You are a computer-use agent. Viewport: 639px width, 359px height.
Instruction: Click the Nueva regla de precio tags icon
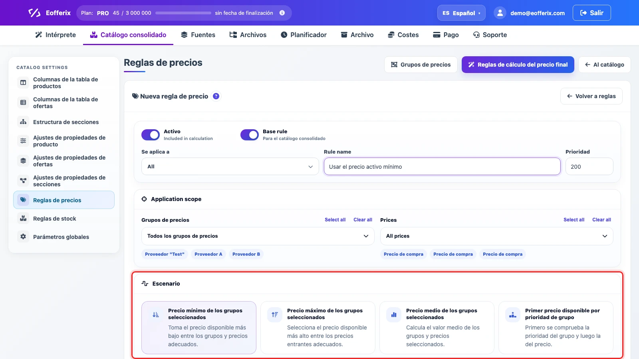click(135, 96)
